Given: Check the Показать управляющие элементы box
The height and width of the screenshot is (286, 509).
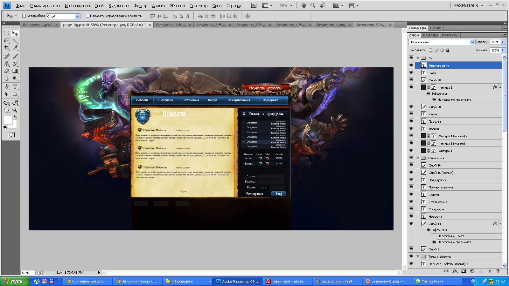Looking at the screenshot, I should [87, 16].
